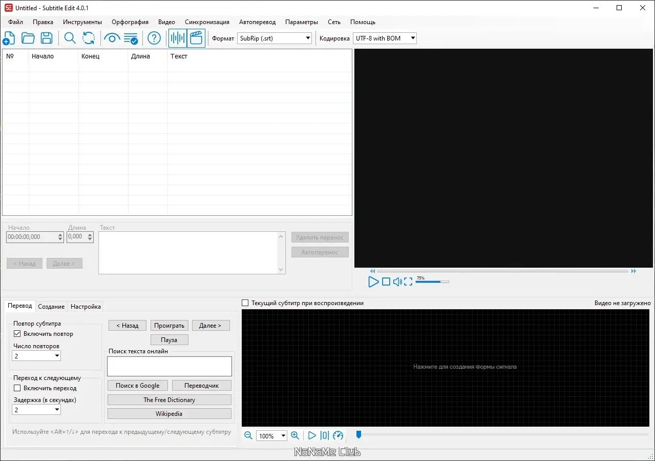Mute audio speaker icon
Screen dimensions: 655x461
397,282
